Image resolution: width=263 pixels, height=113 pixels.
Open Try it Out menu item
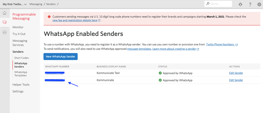19,34
